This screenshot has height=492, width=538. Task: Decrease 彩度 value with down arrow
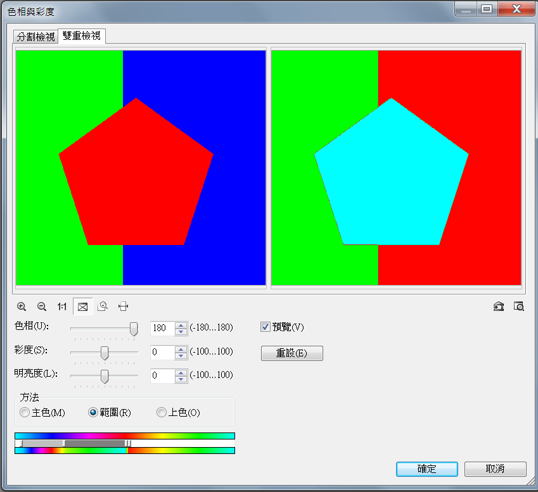pyautogui.click(x=181, y=355)
